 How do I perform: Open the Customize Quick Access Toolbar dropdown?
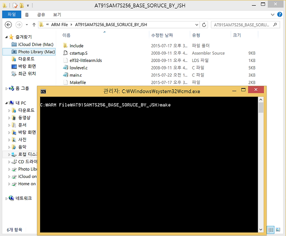[28, 6]
